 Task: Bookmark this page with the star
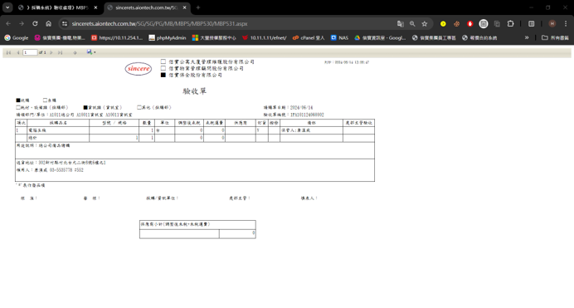424,23
